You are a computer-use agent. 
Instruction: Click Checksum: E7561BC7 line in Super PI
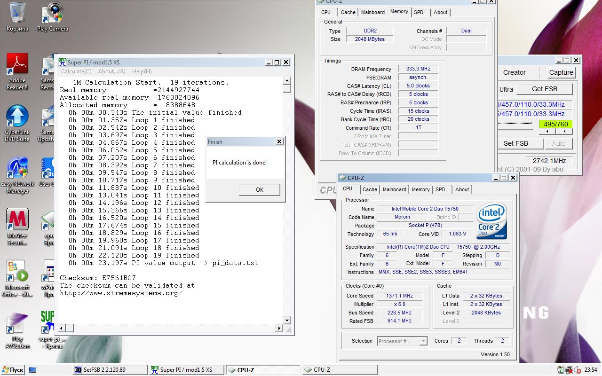pyautogui.click(x=98, y=278)
